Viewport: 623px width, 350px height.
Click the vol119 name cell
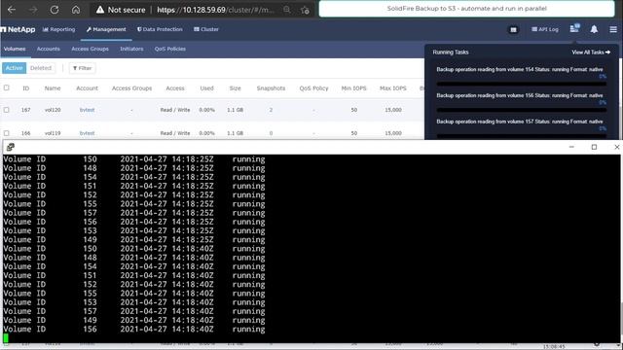coord(53,133)
